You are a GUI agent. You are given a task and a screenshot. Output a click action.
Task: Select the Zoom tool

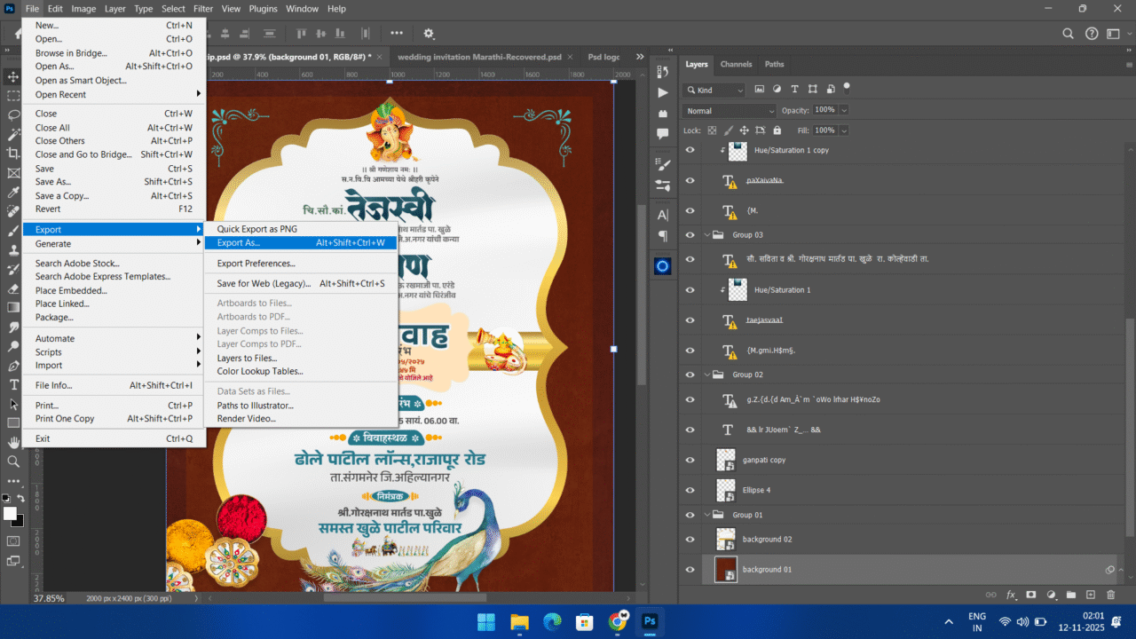coord(12,461)
